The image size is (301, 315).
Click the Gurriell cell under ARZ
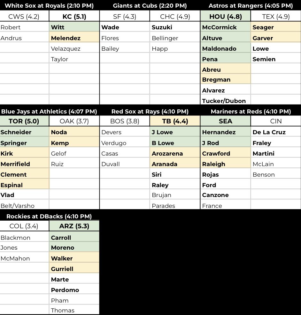pos(74,269)
